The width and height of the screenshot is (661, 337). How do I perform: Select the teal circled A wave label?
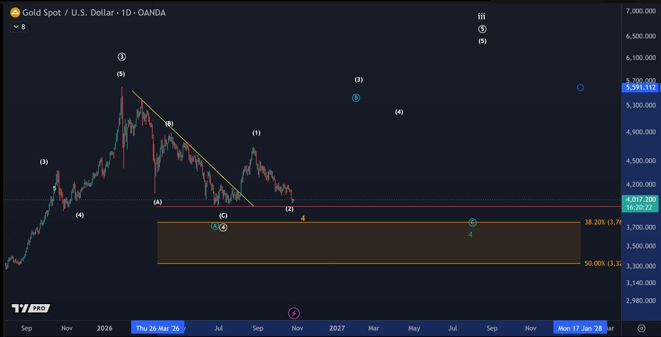(x=214, y=226)
